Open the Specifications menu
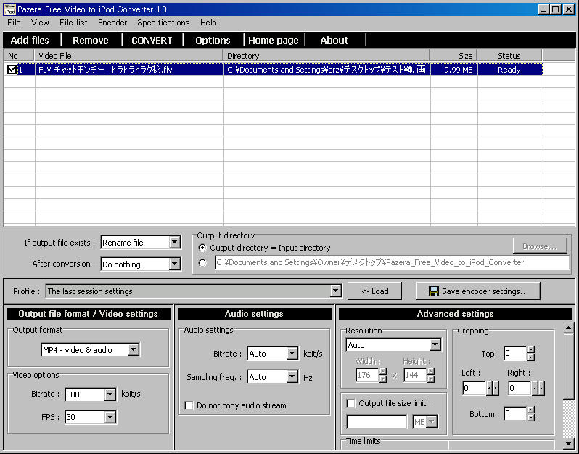Image resolution: width=579 pixels, height=454 pixels. pyautogui.click(x=163, y=23)
